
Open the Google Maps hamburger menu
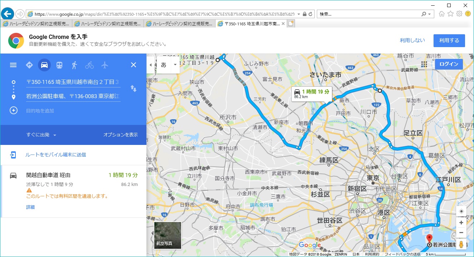(x=13, y=65)
